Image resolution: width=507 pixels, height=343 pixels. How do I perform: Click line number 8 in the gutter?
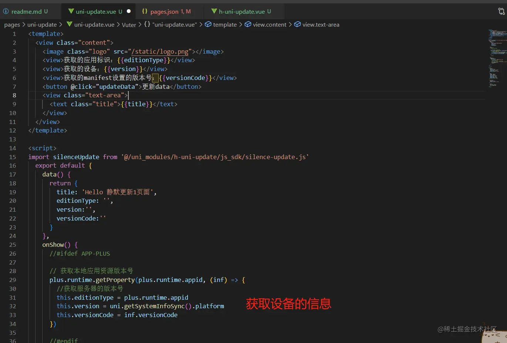pos(14,95)
